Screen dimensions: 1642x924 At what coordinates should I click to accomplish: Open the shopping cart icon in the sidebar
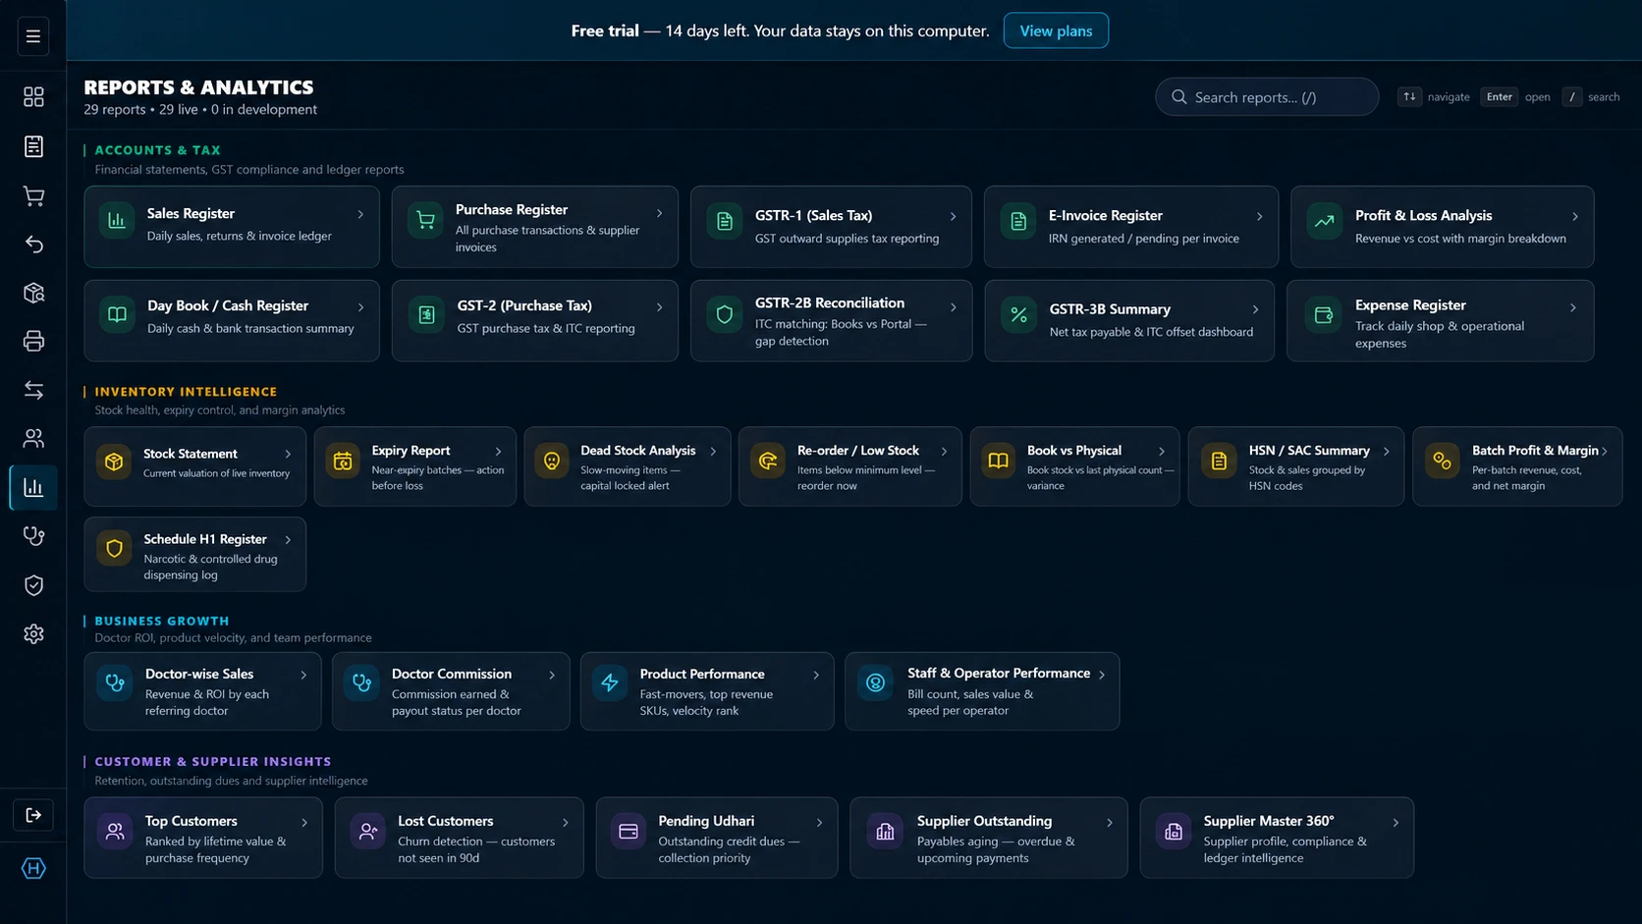click(x=33, y=195)
